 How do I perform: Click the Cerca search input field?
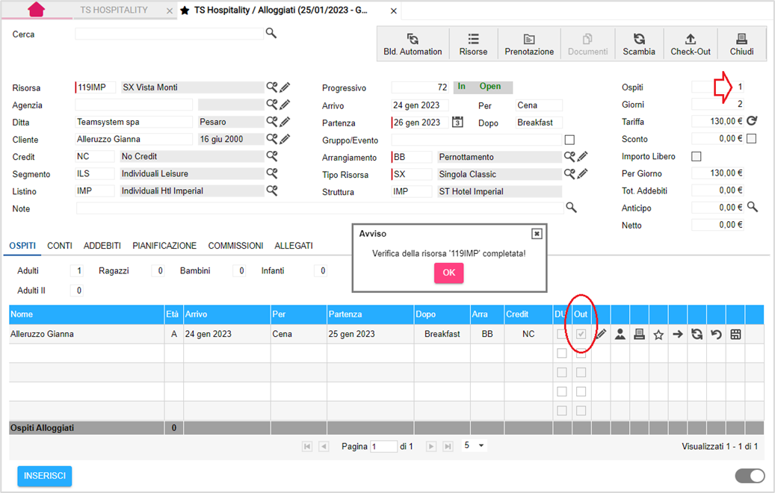(x=169, y=34)
